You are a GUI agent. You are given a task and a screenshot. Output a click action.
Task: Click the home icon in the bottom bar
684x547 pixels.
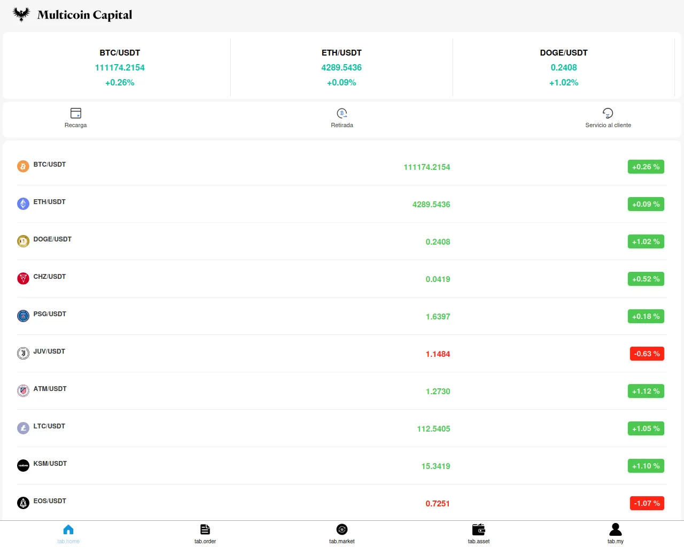[68, 529]
